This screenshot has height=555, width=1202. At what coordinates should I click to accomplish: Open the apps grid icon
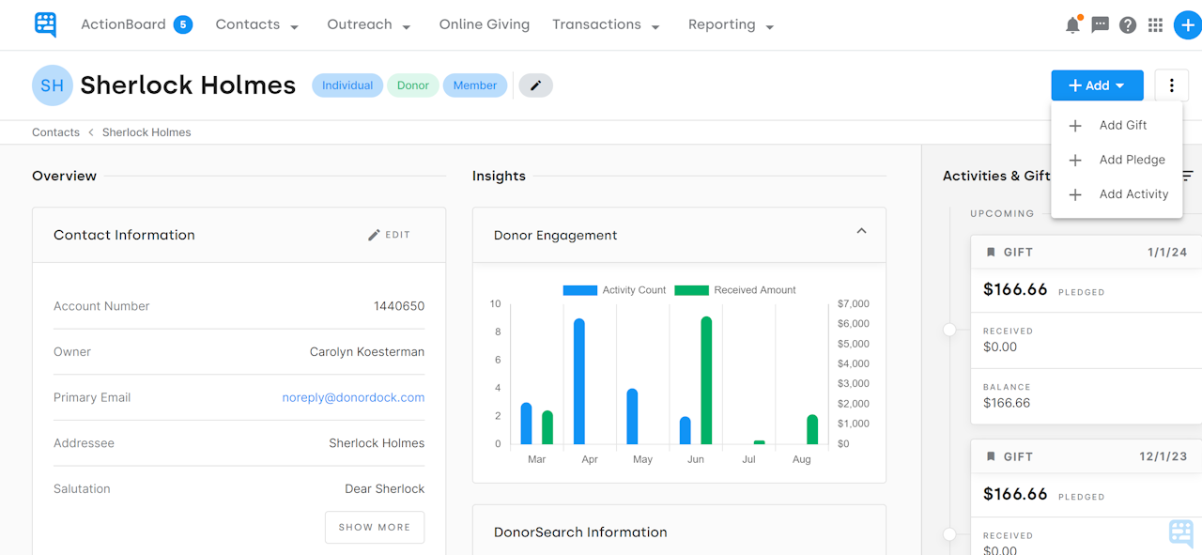(1155, 24)
